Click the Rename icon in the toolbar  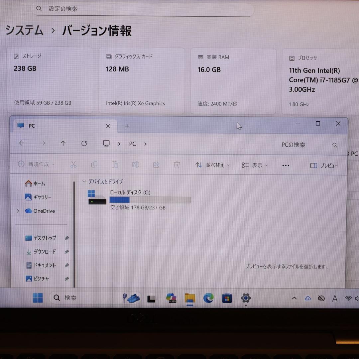[x=135, y=165]
